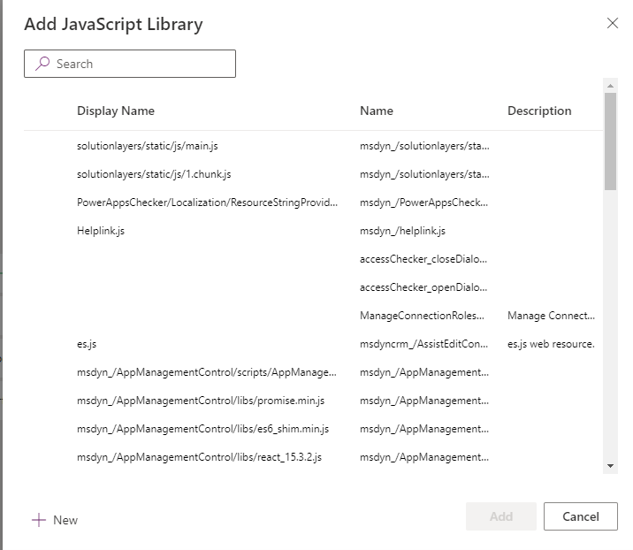Image resolution: width=633 pixels, height=550 pixels.
Task: Click the 'es.js web resource.' description
Action: pos(551,344)
